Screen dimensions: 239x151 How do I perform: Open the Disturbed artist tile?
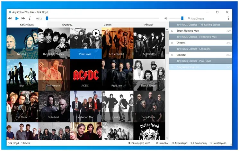[x=54, y=107]
